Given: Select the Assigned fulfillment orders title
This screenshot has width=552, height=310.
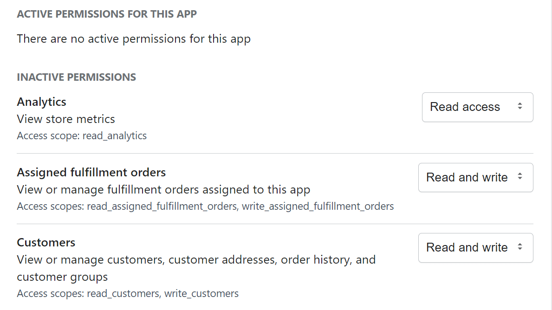Looking at the screenshot, I should [x=91, y=173].
